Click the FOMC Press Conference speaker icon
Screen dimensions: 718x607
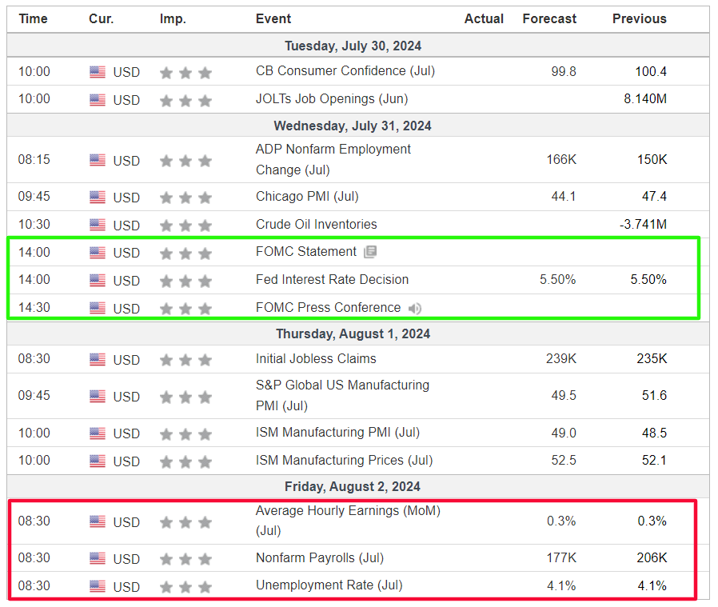click(414, 309)
